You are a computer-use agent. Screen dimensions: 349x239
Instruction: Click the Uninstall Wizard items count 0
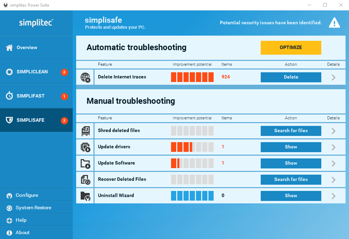pyautogui.click(x=223, y=195)
